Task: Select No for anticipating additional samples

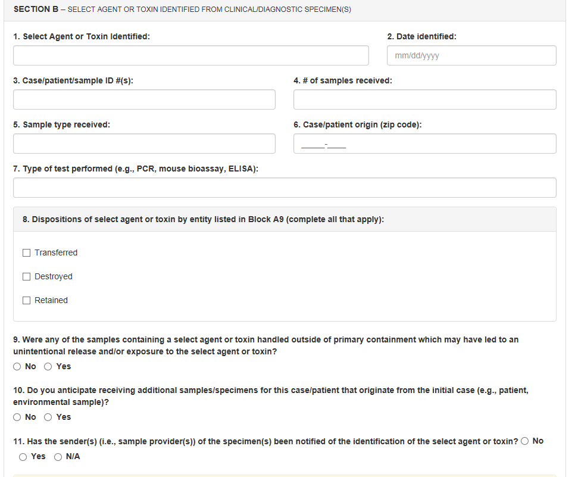Action: [x=18, y=417]
